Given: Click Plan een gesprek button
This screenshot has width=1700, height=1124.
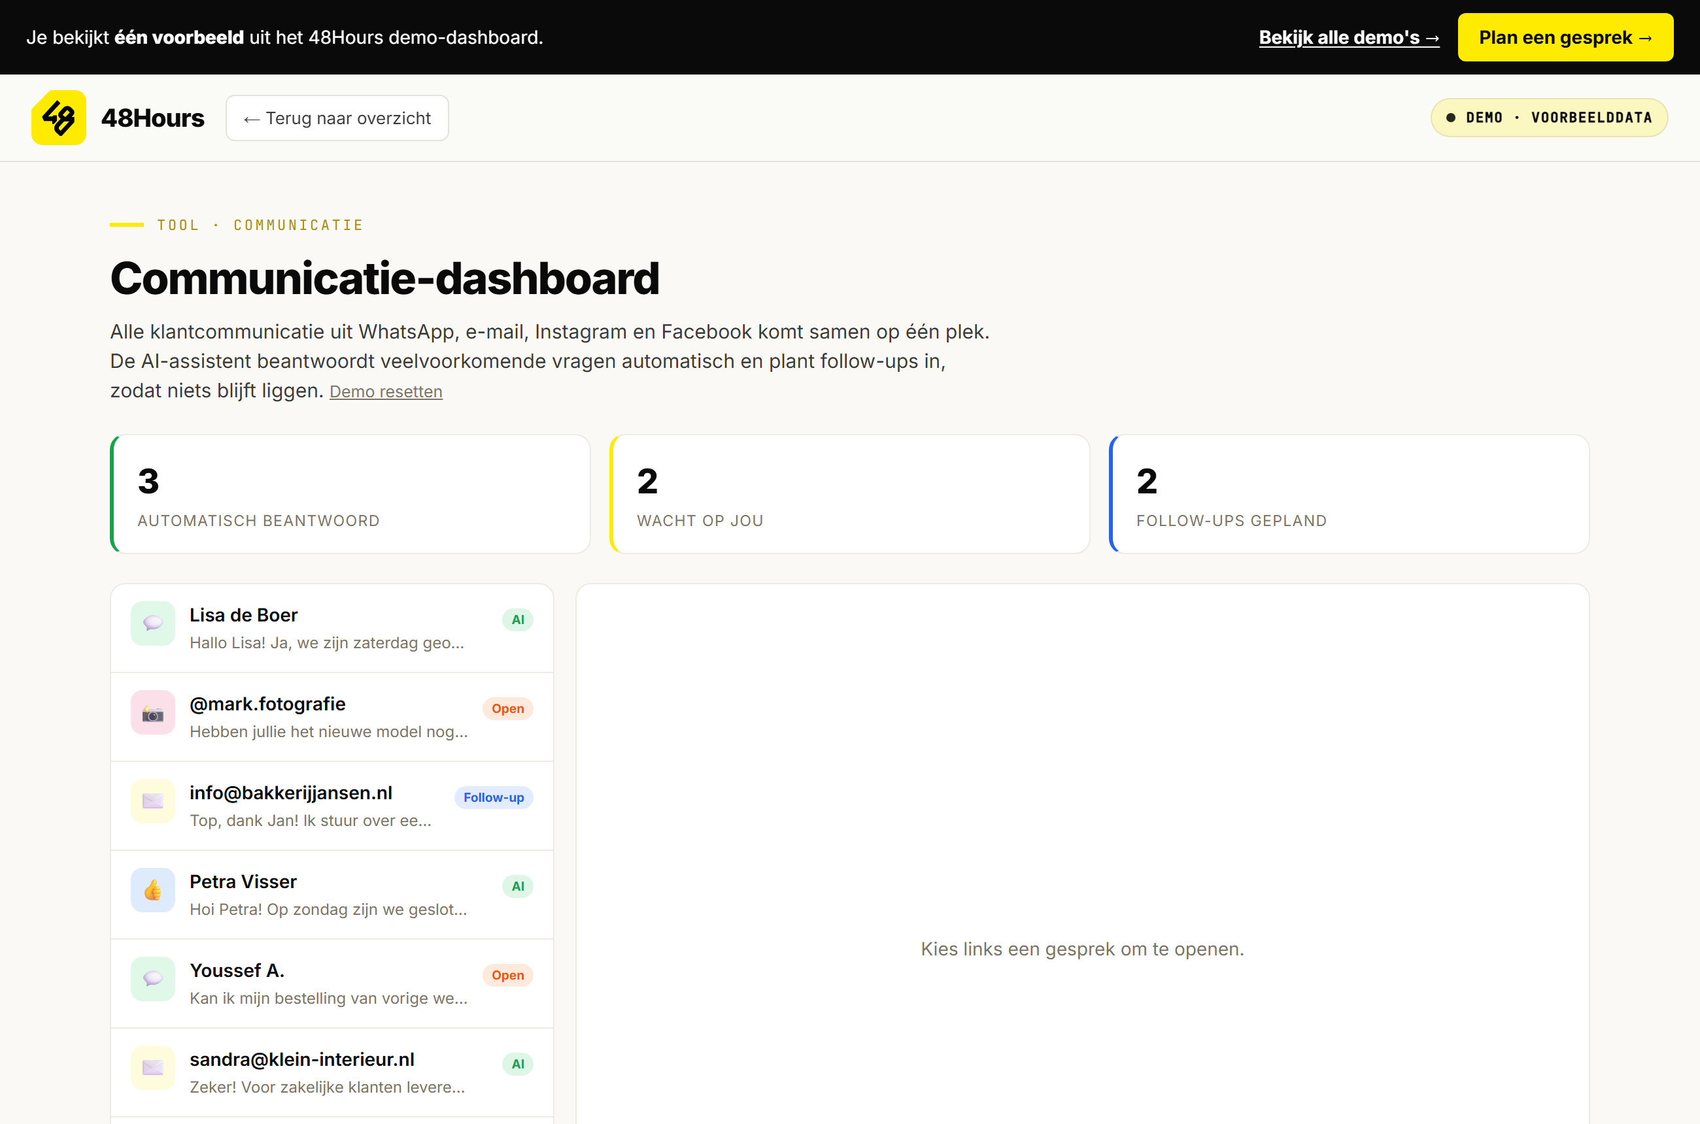Looking at the screenshot, I should [1565, 37].
